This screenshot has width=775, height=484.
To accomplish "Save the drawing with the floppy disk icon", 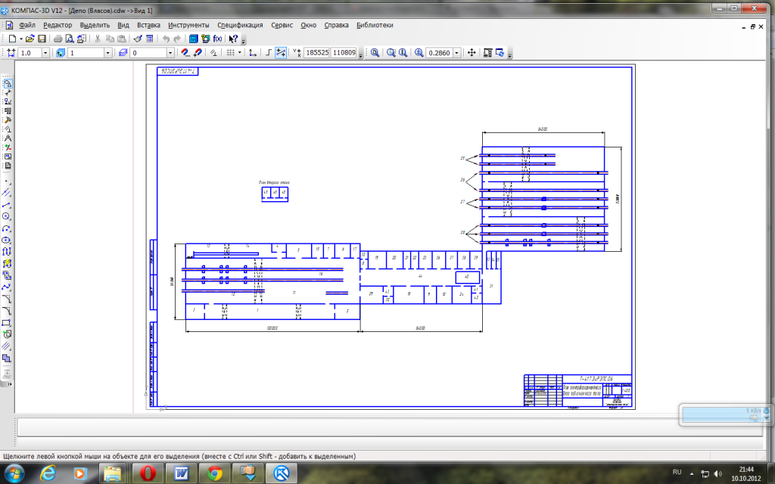I will click(x=42, y=39).
